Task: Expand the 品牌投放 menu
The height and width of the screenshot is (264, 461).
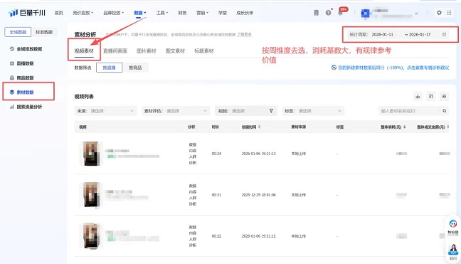Action: pos(114,13)
